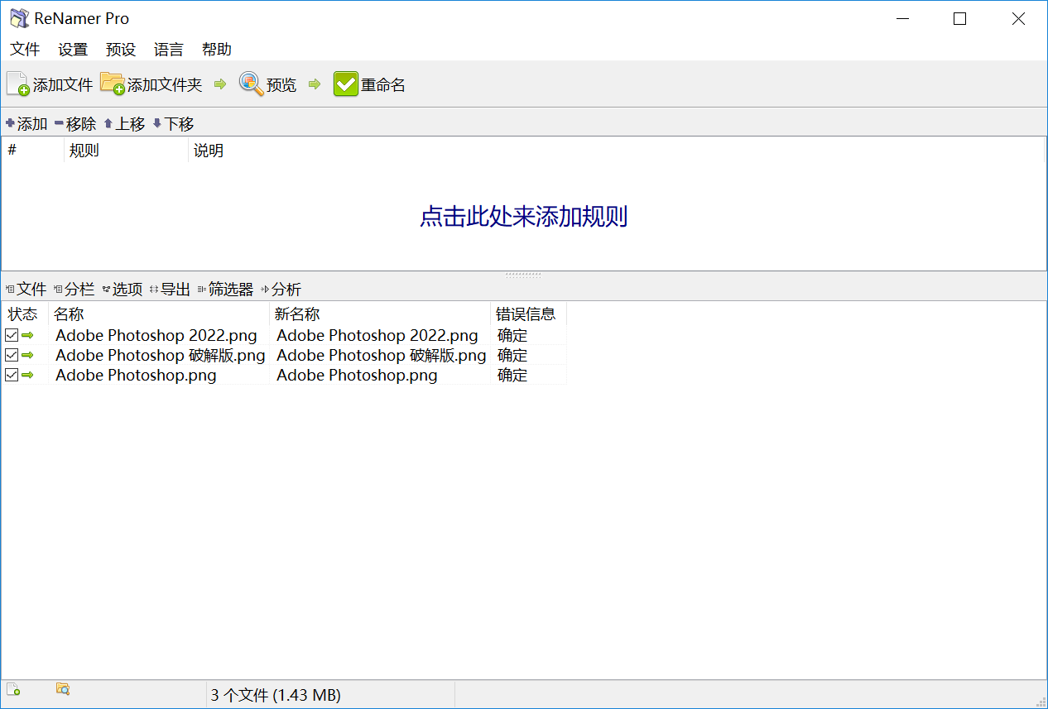
Task: Click the ReNamer Pro title bar app icon
Action: click(19, 18)
